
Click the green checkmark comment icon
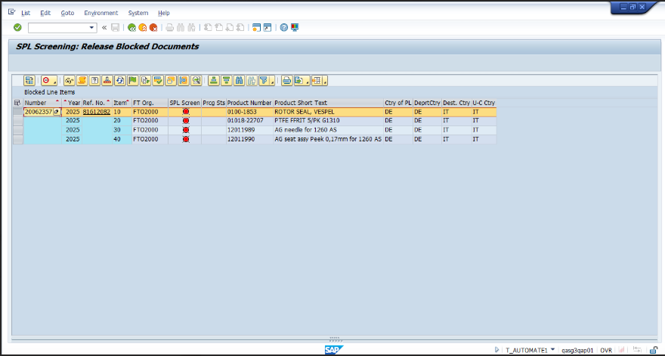pos(158,80)
